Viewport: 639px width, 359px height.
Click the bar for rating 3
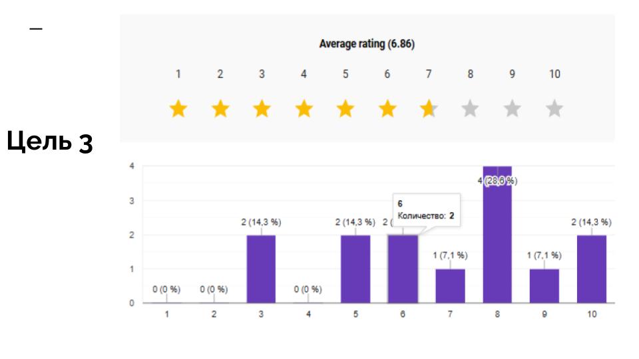(x=261, y=269)
